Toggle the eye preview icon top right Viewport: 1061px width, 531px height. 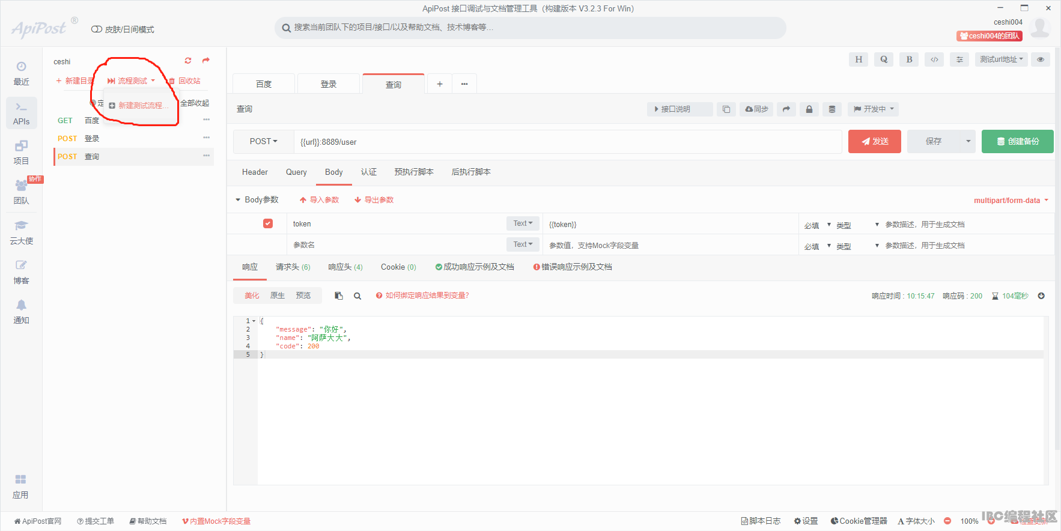point(1041,59)
